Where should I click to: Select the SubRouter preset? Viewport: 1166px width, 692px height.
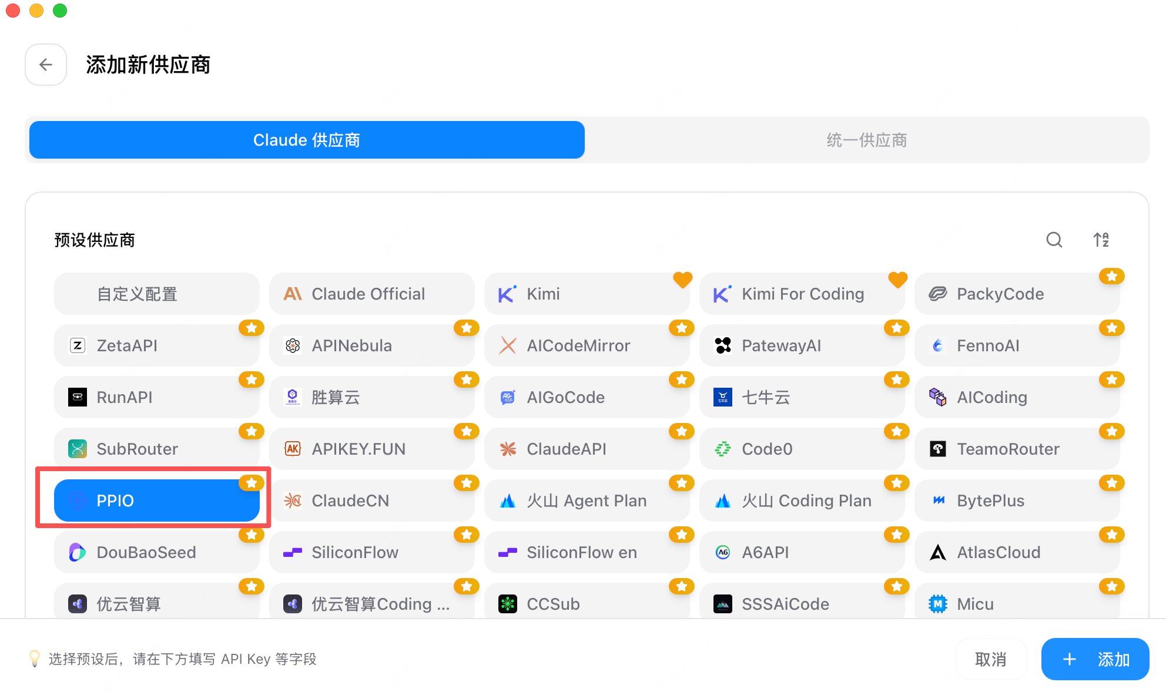point(157,449)
